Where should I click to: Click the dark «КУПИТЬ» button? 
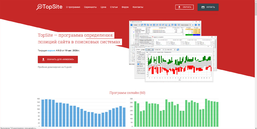tap(208, 7)
